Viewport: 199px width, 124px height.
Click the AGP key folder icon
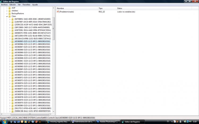[x=9, y=8]
